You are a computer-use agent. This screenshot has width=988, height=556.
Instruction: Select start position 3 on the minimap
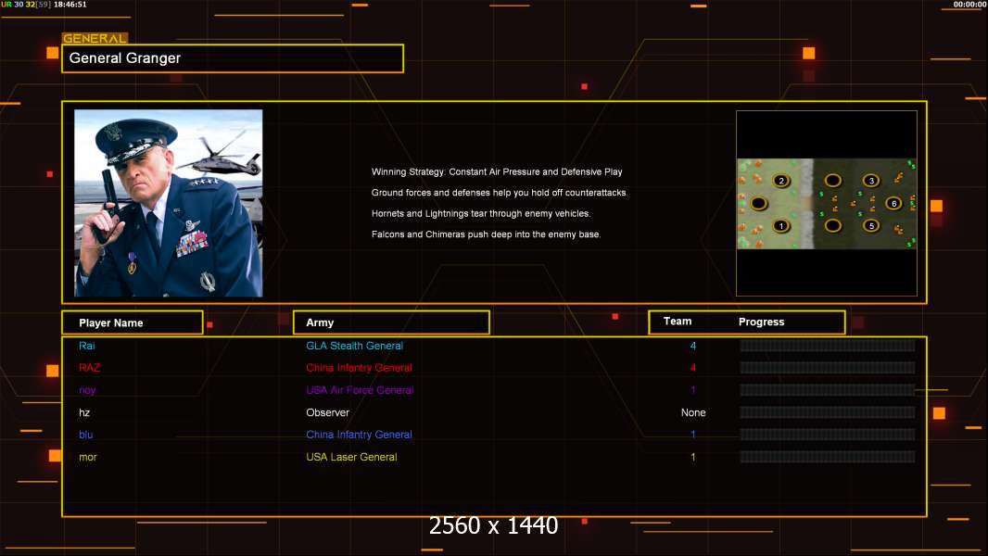[x=870, y=181]
